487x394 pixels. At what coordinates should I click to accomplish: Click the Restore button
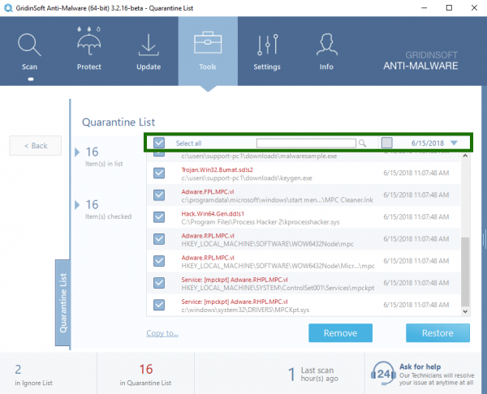437,333
